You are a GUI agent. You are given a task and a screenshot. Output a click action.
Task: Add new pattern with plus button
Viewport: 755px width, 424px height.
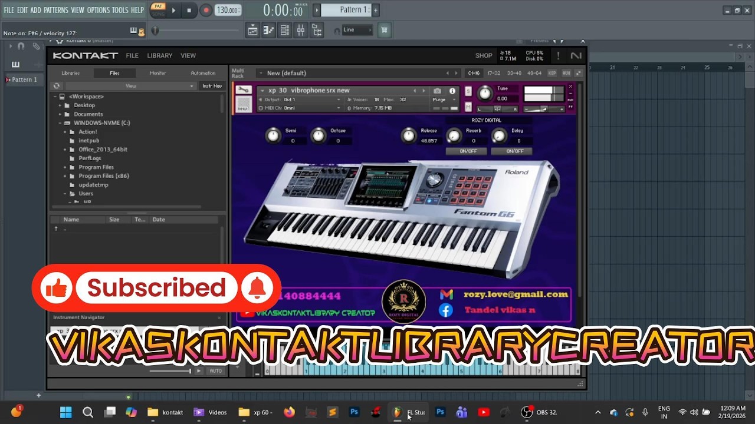point(375,10)
